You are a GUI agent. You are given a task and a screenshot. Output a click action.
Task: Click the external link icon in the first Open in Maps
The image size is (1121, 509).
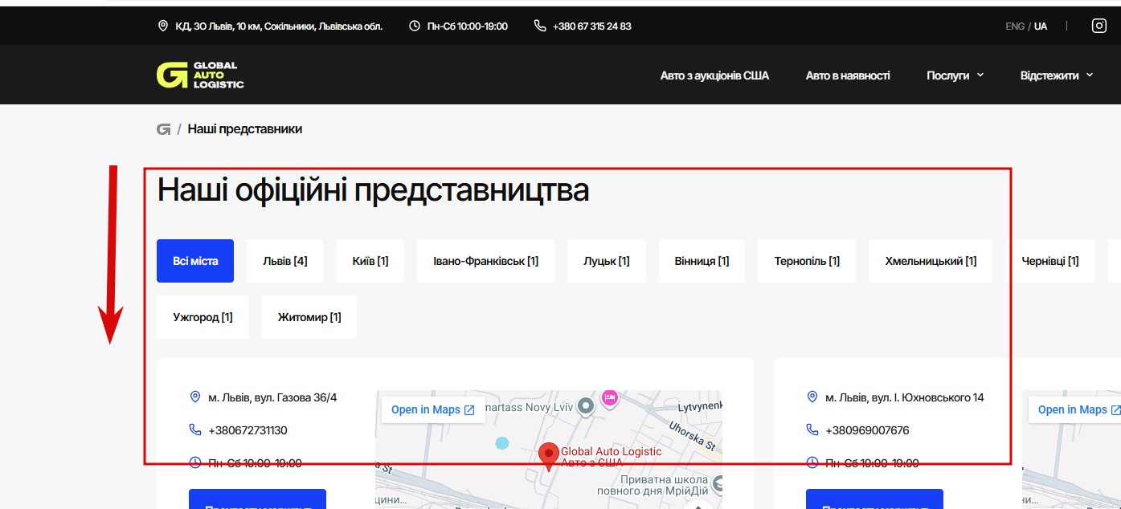coord(469,410)
